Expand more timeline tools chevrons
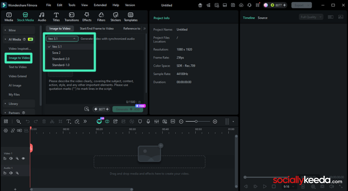 (x=85, y=121)
